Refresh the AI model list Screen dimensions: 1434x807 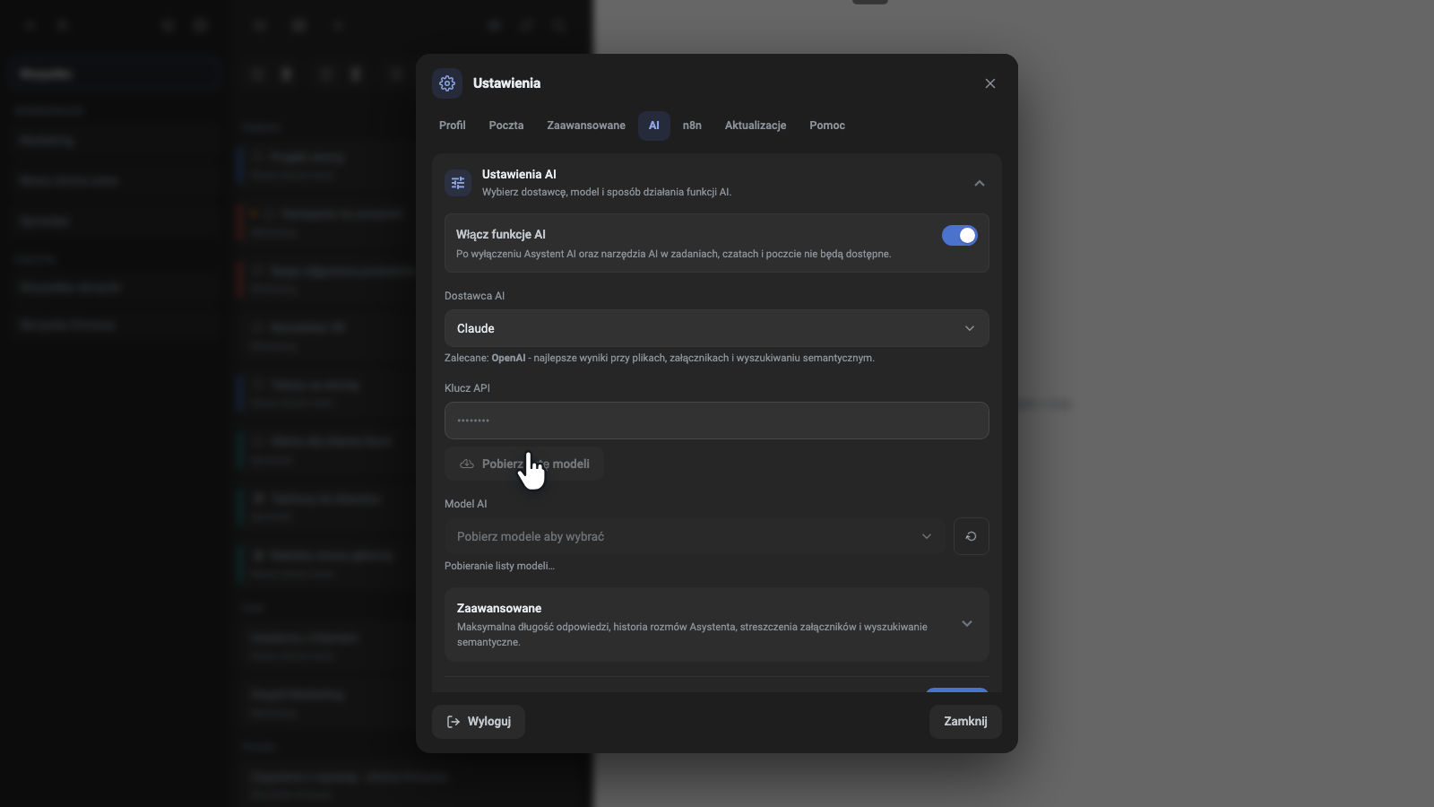[971, 536]
